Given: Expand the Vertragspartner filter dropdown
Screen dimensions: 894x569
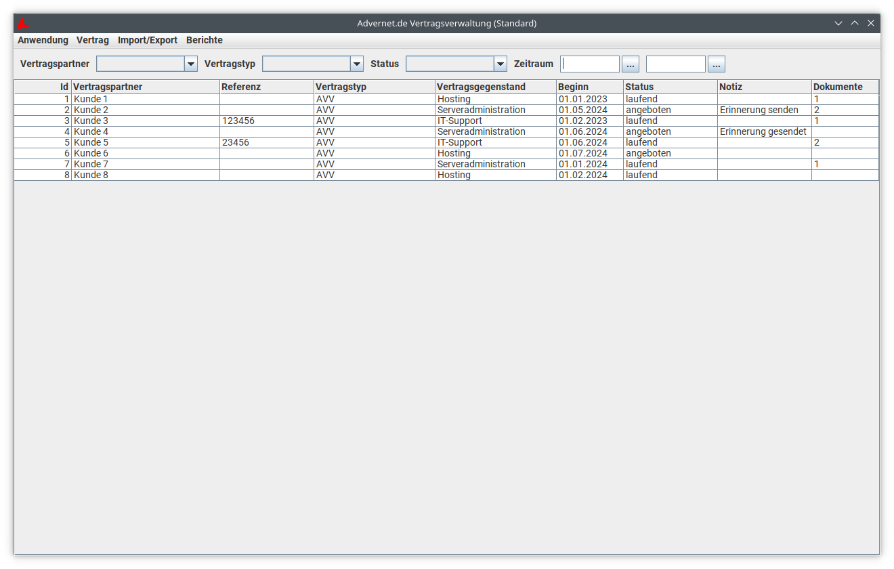Looking at the screenshot, I should point(191,64).
